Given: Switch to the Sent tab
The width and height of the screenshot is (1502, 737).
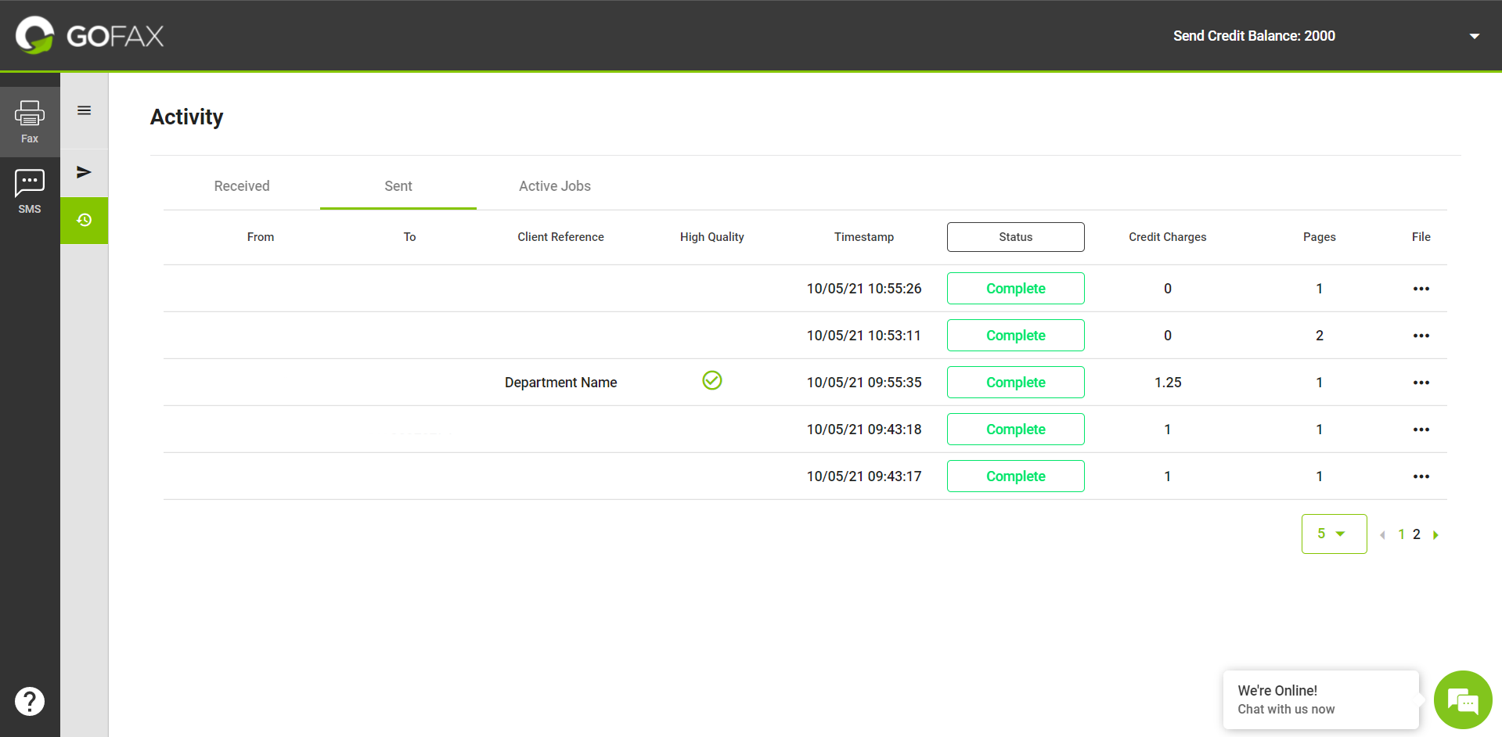Looking at the screenshot, I should coord(398,186).
